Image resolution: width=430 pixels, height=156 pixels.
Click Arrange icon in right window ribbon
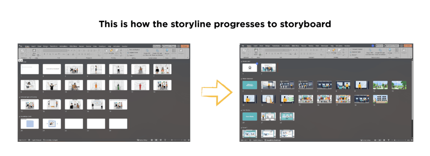[334, 50]
